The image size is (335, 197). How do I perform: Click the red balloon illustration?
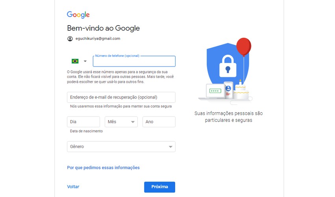244,46
